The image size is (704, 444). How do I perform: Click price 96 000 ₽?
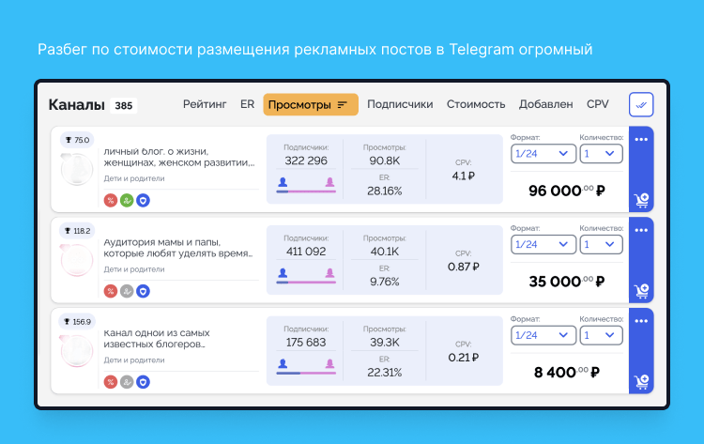click(567, 191)
